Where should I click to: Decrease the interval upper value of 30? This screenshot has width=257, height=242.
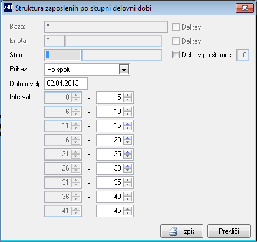pos(128,171)
